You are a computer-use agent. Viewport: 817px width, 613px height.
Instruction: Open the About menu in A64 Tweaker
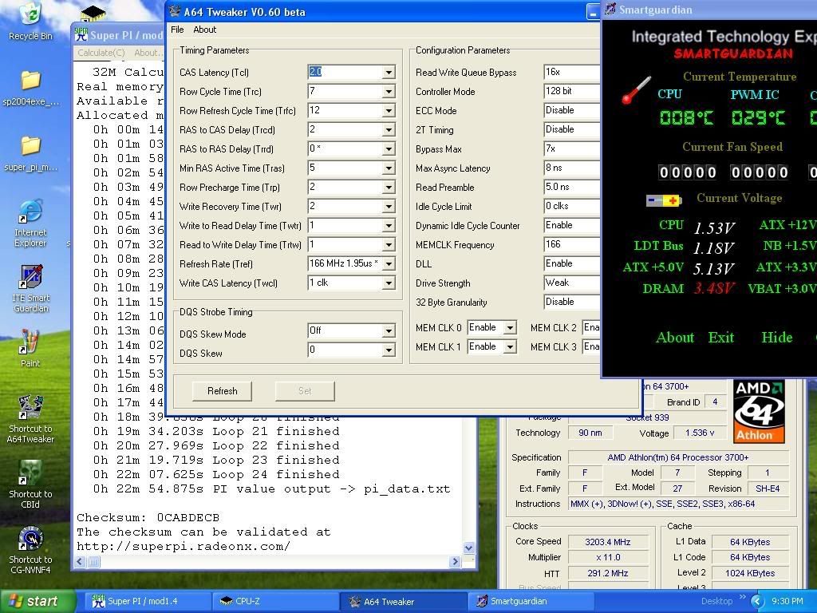(204, 30)
